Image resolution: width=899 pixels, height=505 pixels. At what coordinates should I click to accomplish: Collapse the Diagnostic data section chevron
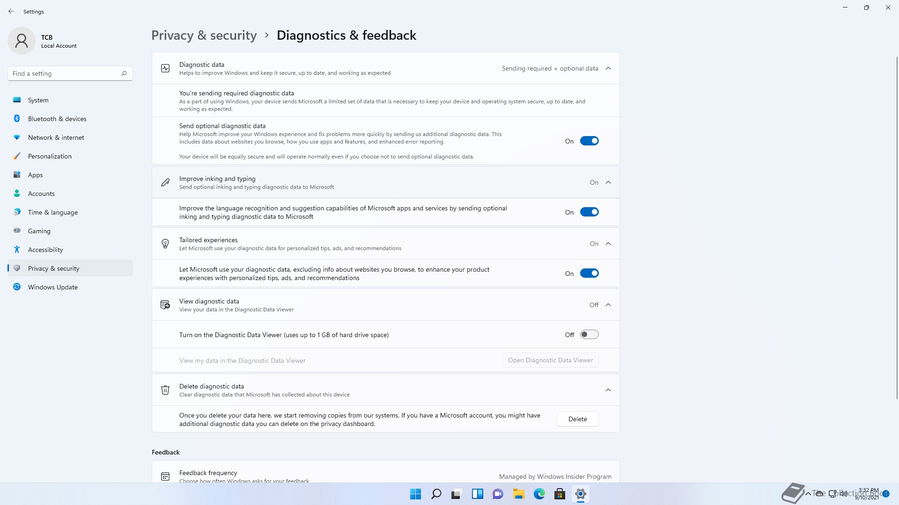608,68
